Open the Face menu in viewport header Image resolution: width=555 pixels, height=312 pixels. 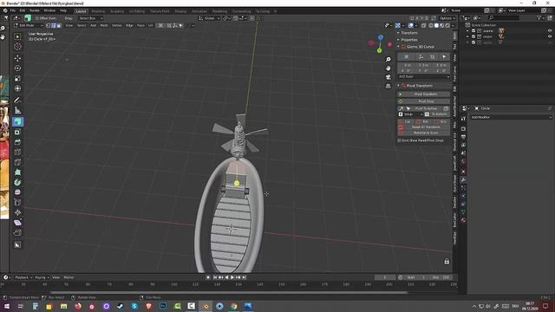[x=140, y=25]
